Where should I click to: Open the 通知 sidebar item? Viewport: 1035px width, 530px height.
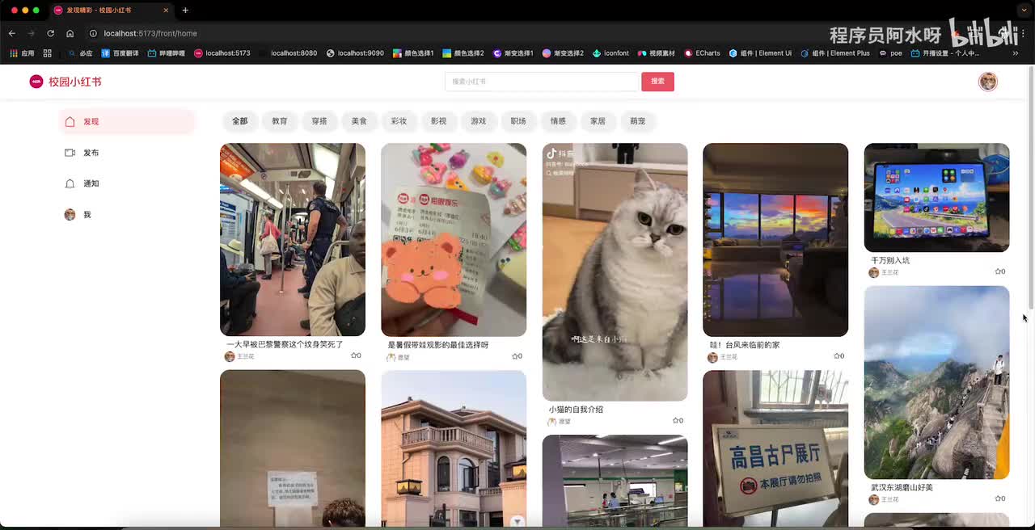point(128,183)
